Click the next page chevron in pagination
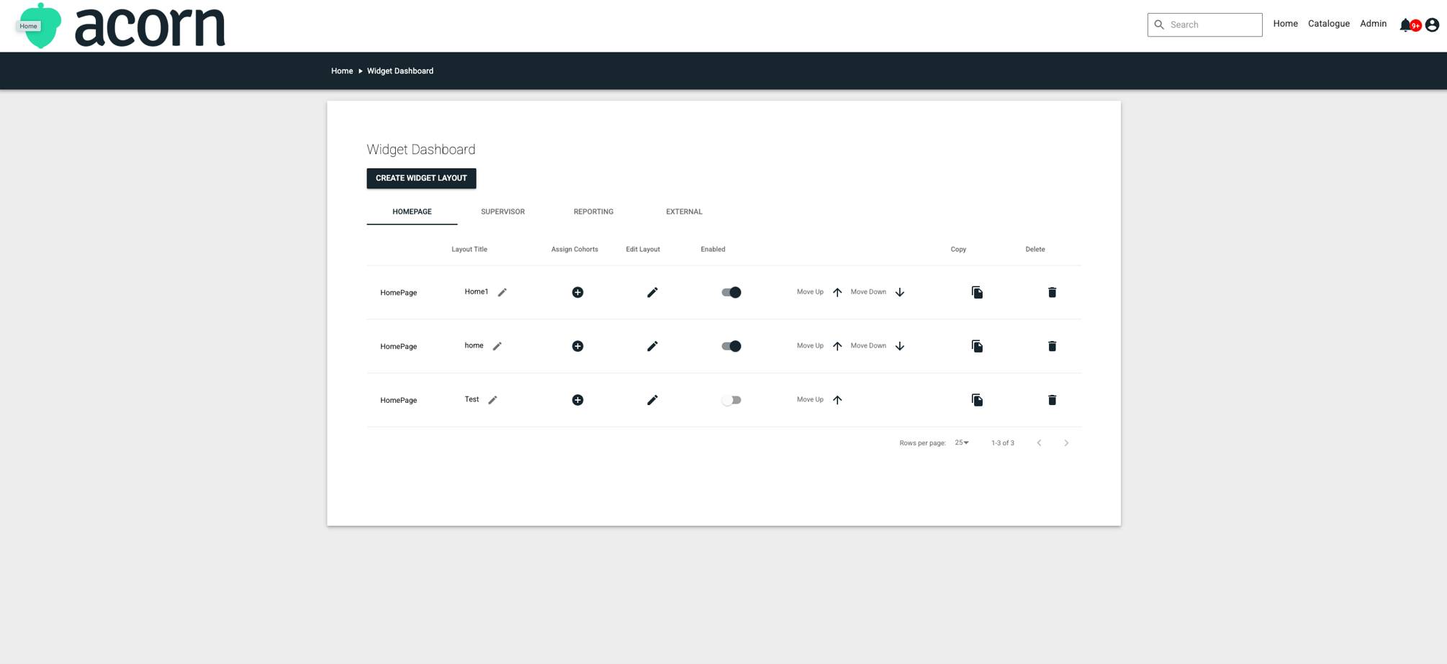This screenshot has width=1447, height=664. tap(1066, 442)
